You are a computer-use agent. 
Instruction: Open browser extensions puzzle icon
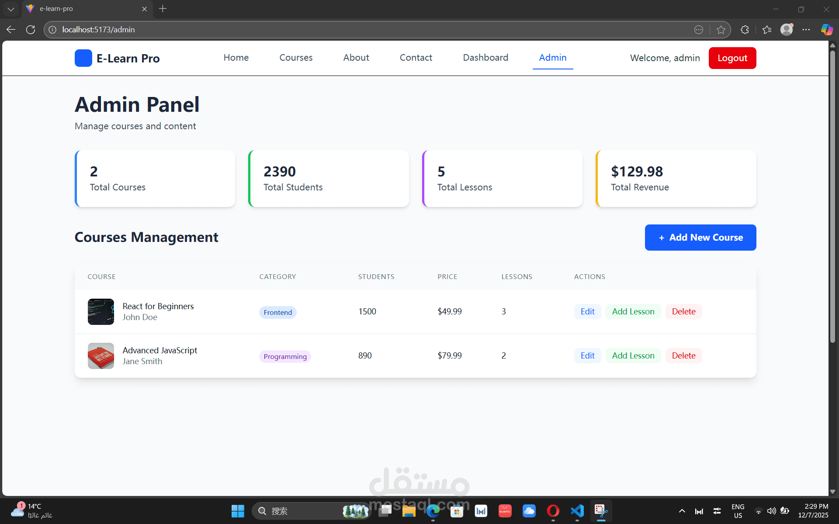point(745,30)
